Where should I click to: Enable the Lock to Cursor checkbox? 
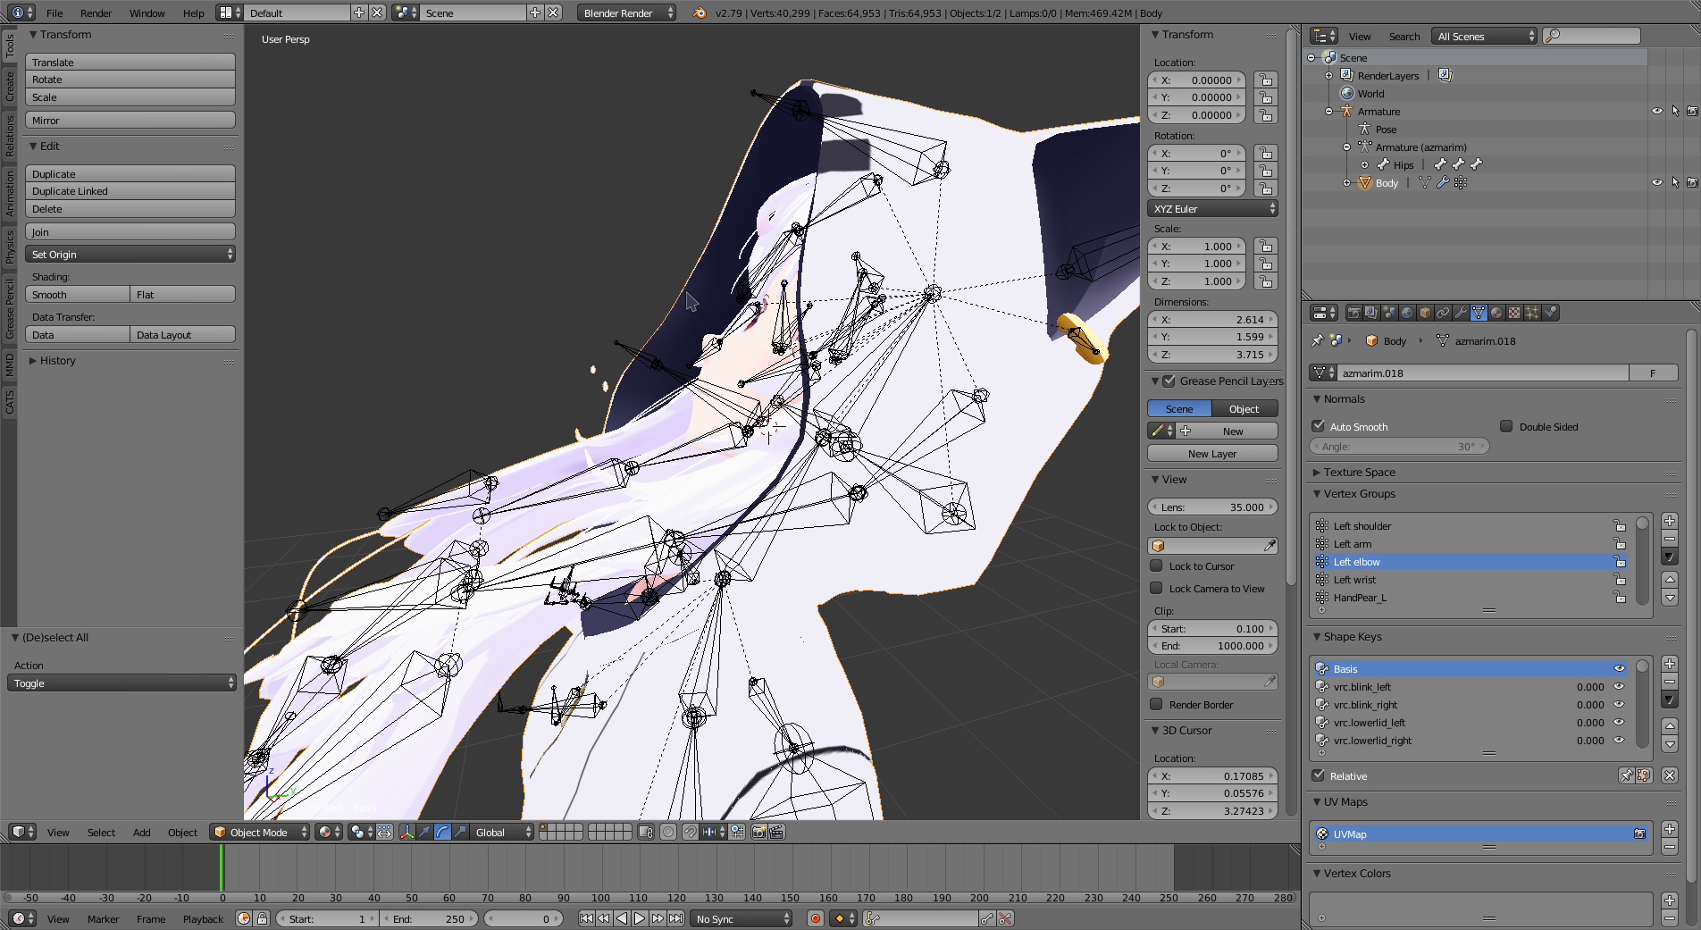(x=1156, y=566)
